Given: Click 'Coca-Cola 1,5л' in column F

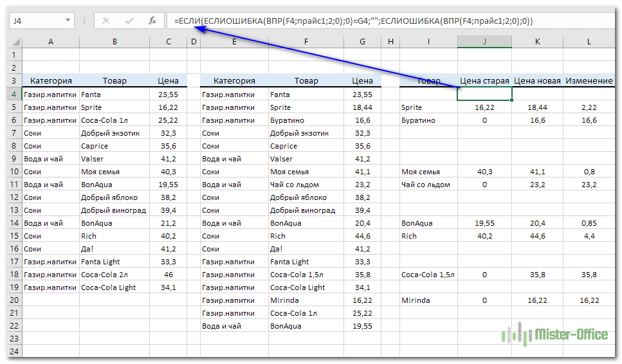Looking at the screenshot, I should point(297,275).
